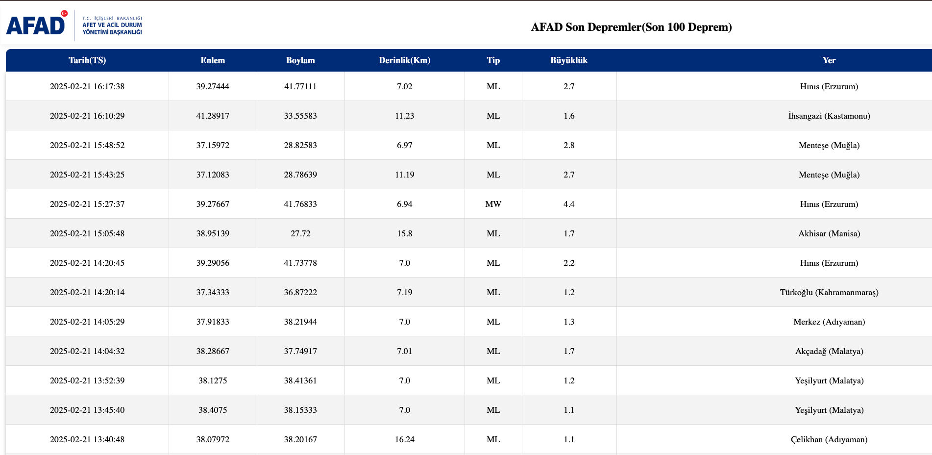Select the Merkez (Adıyaman) location cell
The image size is (932, 455).
(829, 322)
